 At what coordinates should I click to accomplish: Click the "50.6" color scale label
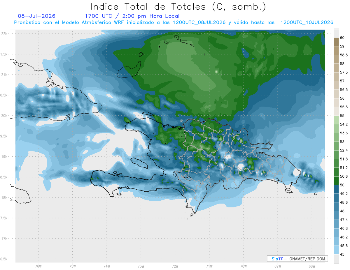(344, 177)
